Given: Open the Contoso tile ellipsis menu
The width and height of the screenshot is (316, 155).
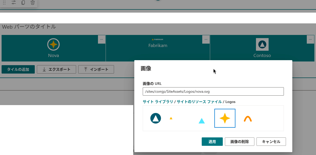Looking at the screenshot, I should coord(310,39).
